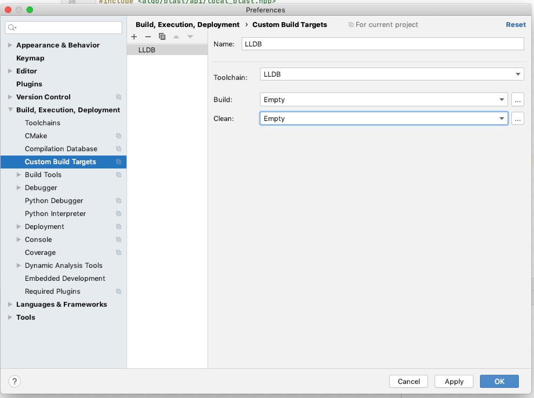Open Required Plugins settings
Viewport: 534px width, 398px height.
[52, 291]
